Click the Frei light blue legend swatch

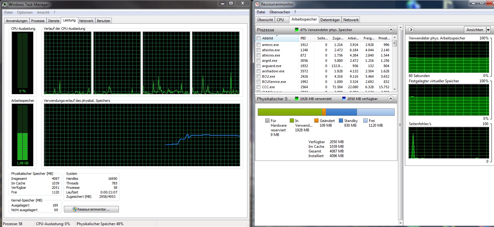click(x=365, y=120)
